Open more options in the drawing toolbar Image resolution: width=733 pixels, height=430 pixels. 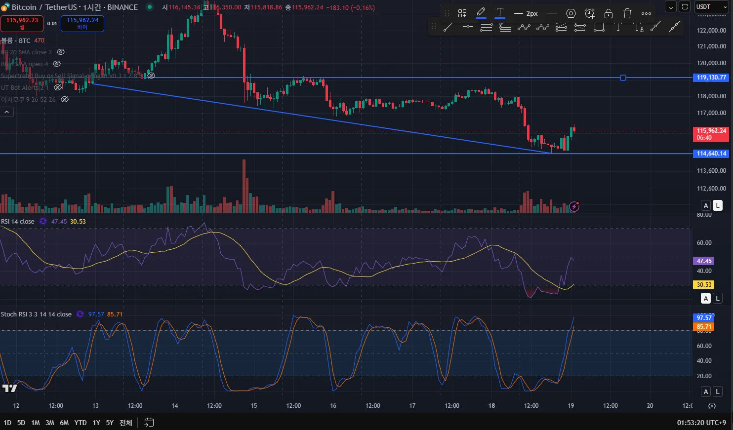[x=646, y=13]
